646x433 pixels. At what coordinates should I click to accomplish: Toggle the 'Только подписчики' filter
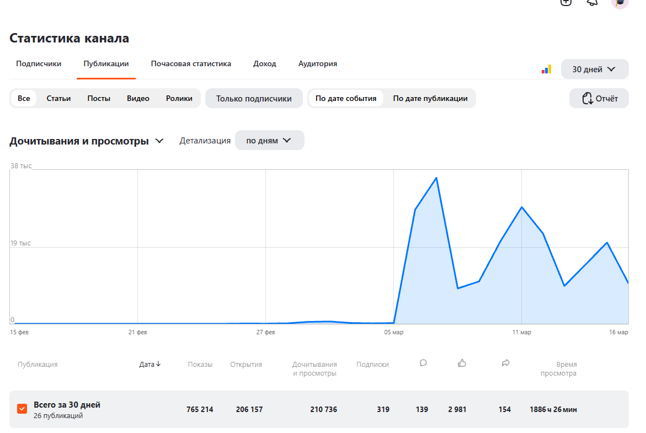tap(254, 99)
